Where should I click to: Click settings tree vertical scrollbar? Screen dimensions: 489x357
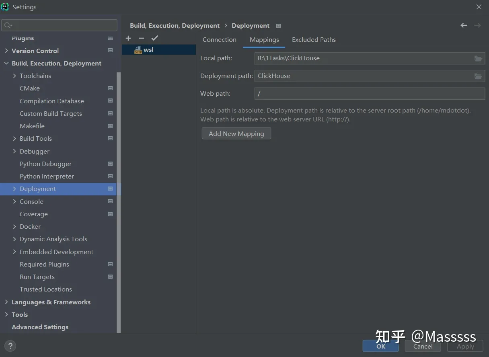[x=119, y=203]
